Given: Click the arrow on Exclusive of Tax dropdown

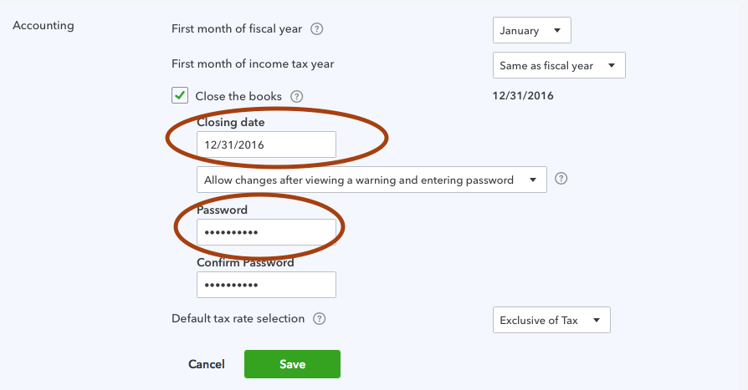Looking at the screenshot, I should pos(597,320).
